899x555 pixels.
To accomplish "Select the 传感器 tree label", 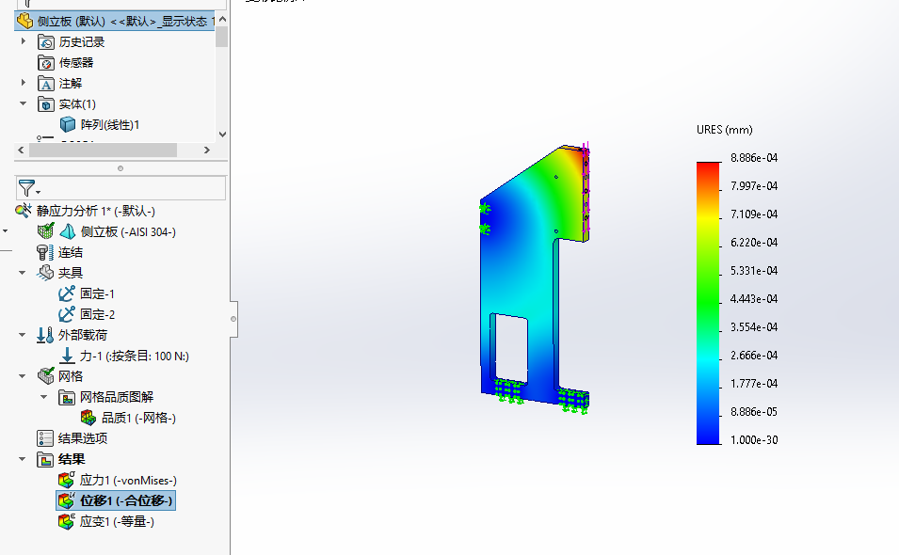I will coord(76,62).
